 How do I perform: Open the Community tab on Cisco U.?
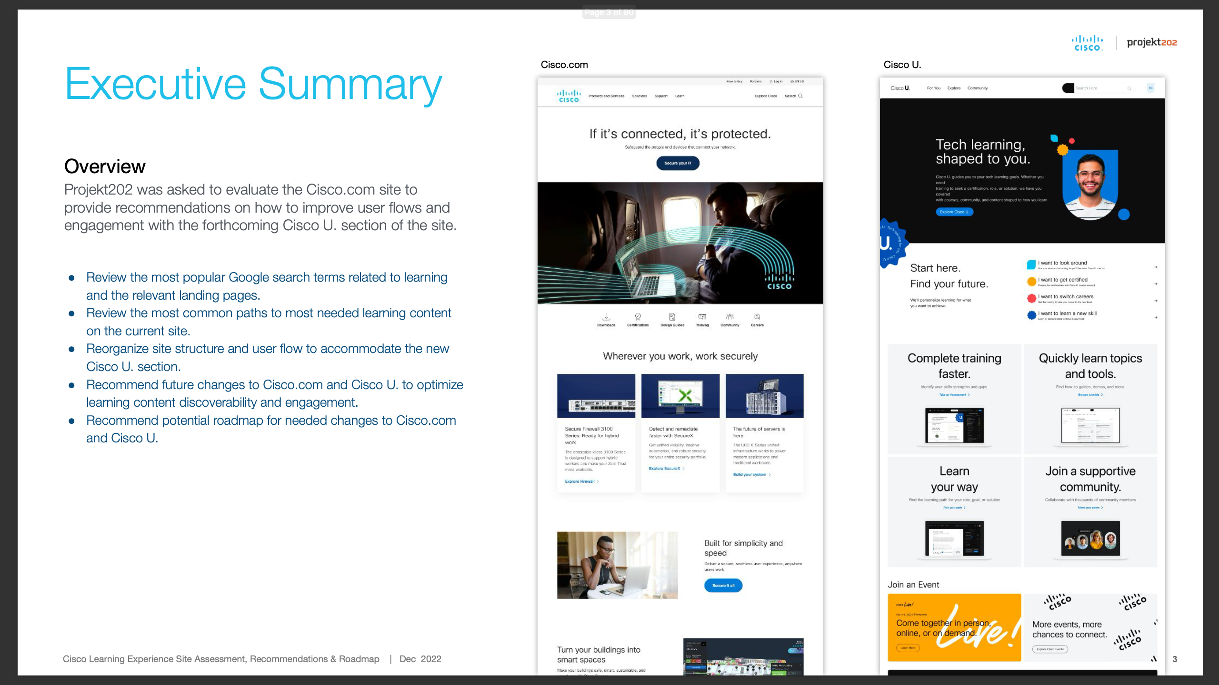point(978,88)
